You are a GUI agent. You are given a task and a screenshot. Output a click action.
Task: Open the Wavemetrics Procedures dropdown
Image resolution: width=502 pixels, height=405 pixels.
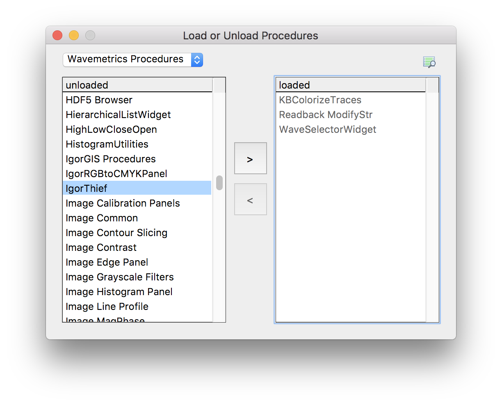tap(133, 59)
